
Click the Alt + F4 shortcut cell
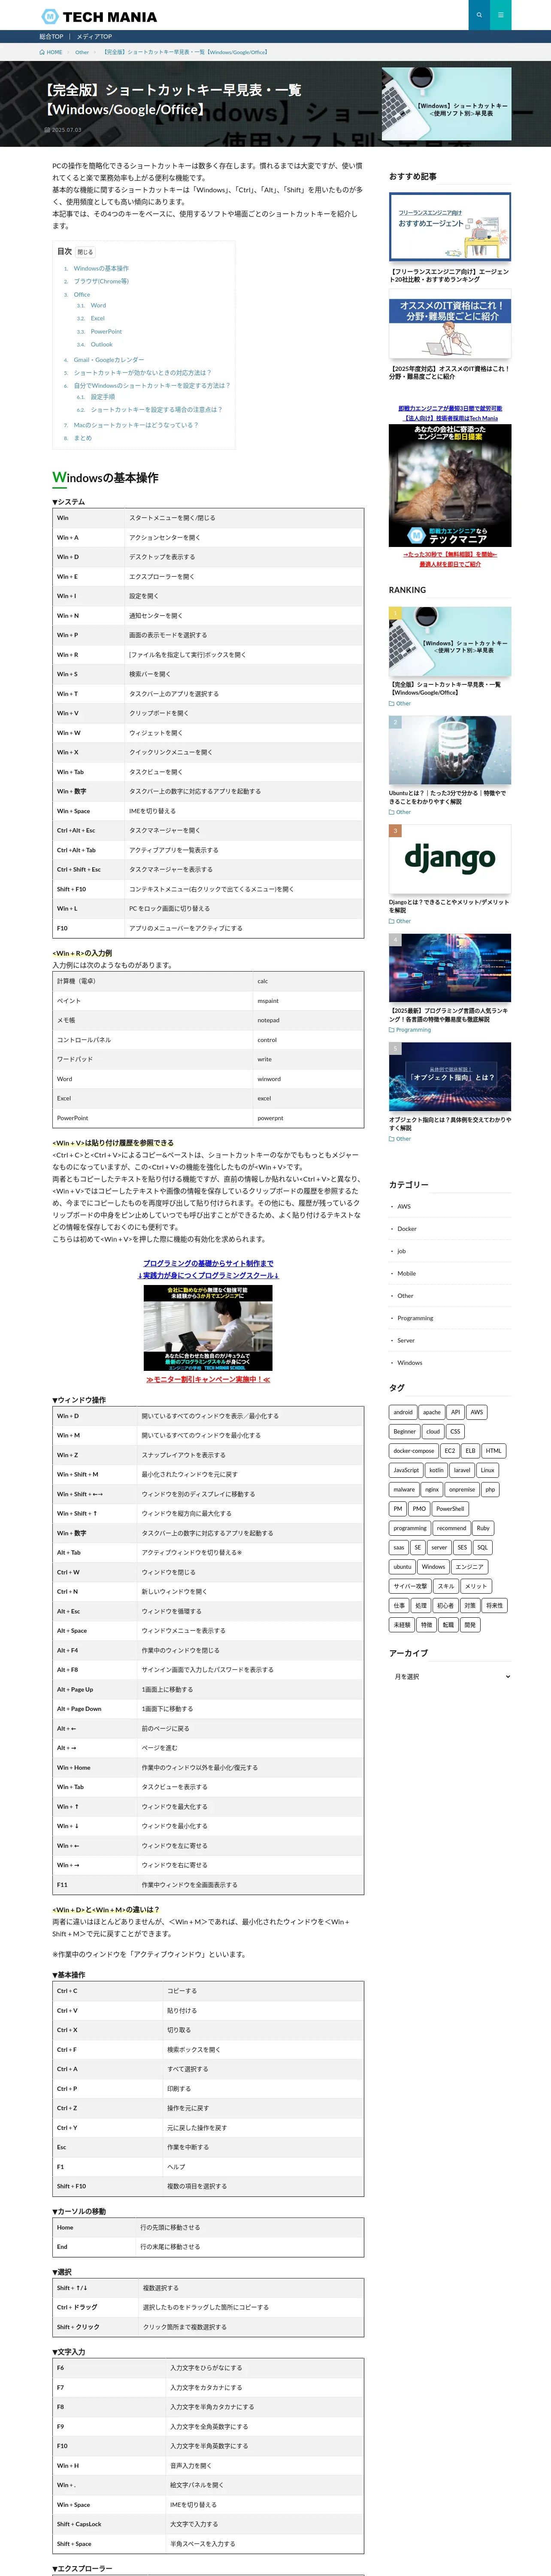[x=95, y=1650]
